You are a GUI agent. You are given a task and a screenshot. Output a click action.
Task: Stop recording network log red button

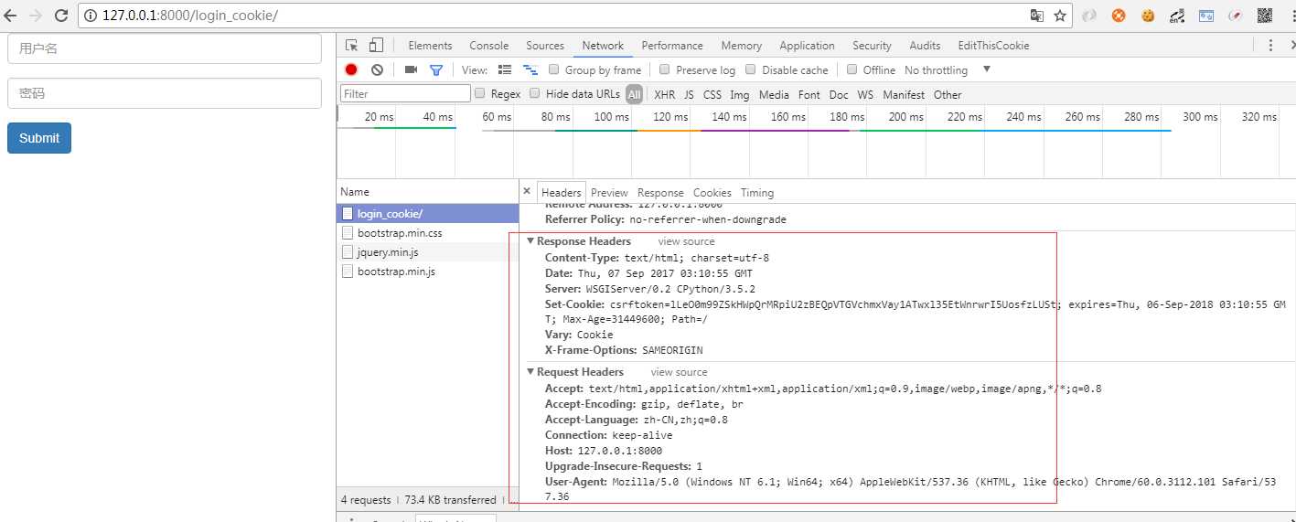[351, 69]
